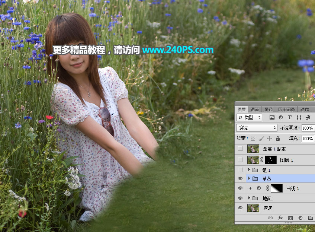Viewport: 315px width, 232px height.
Task: Show the 图层 1 副本 layer
Action: coord(240,149)
